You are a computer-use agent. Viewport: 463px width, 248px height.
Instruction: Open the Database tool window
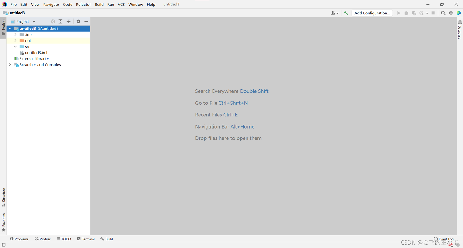[x=460, y=30]
